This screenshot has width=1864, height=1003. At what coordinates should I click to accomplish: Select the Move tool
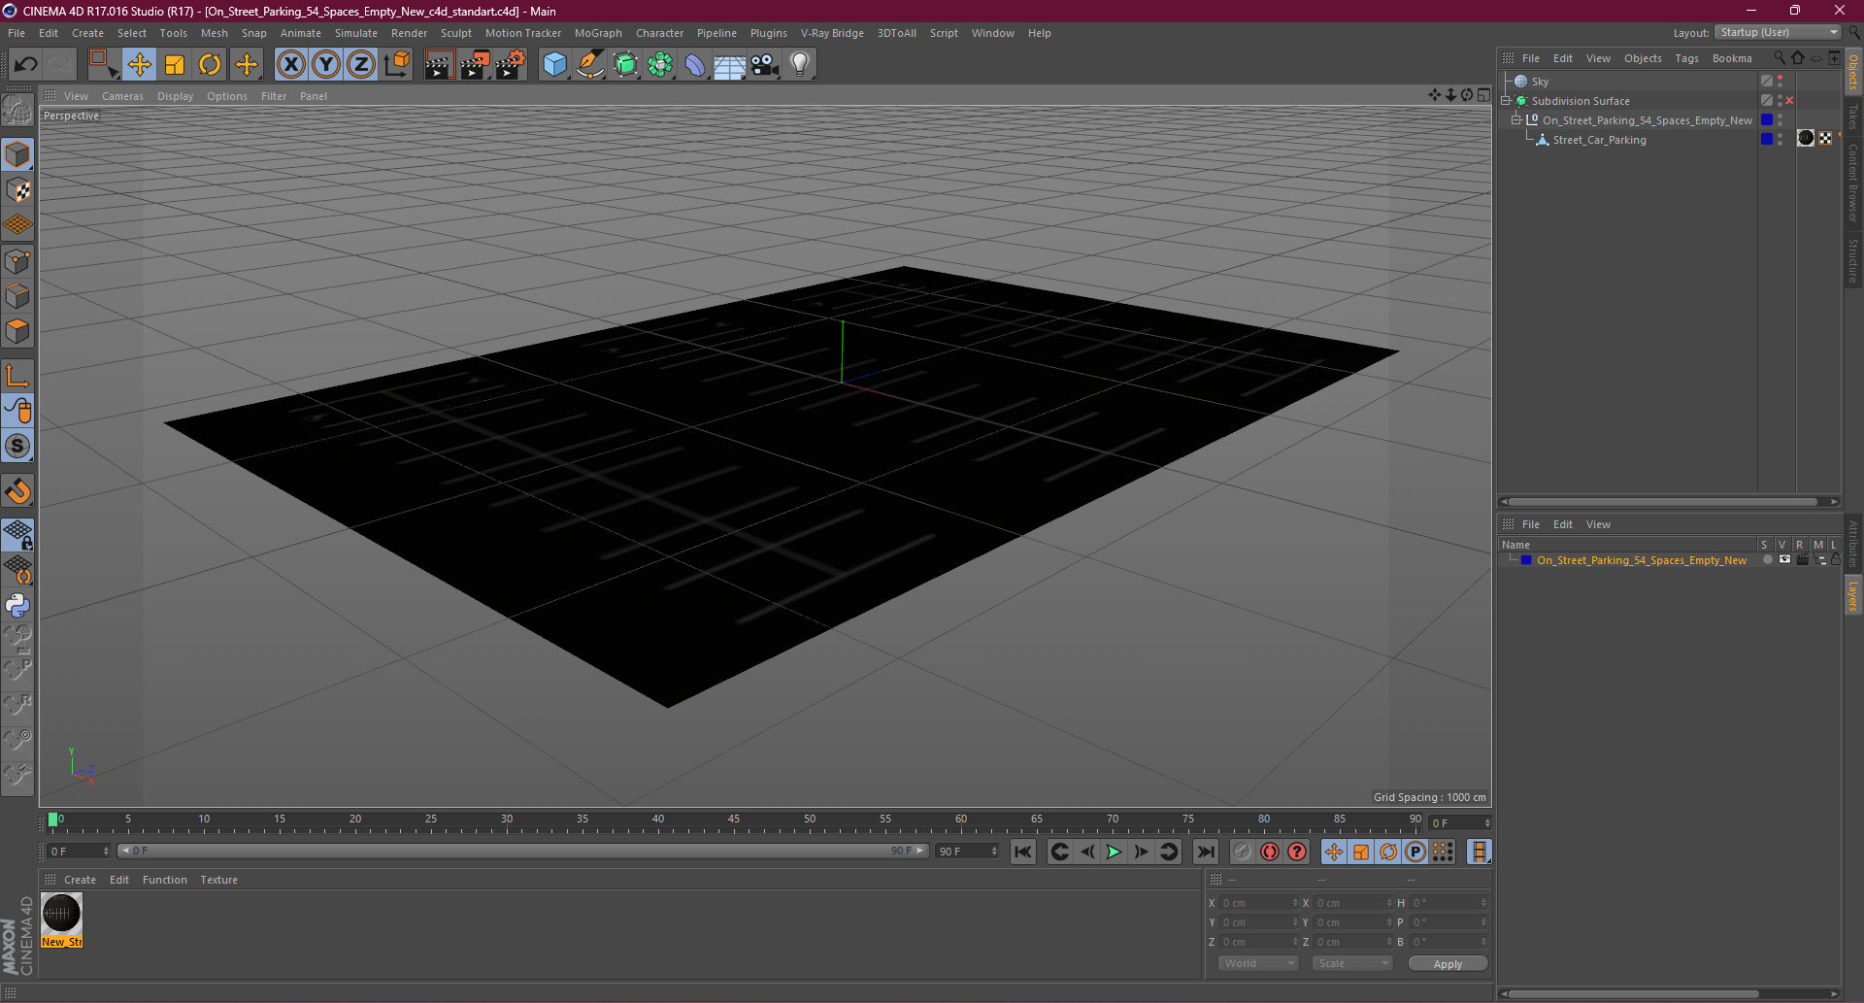click(140, 65)
